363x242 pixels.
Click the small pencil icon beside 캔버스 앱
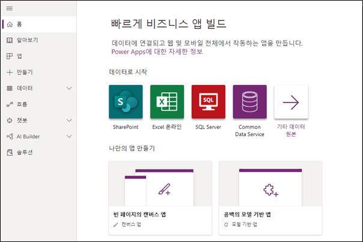pos(116,225)
